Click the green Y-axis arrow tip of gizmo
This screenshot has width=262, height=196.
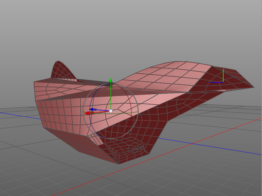111,80
